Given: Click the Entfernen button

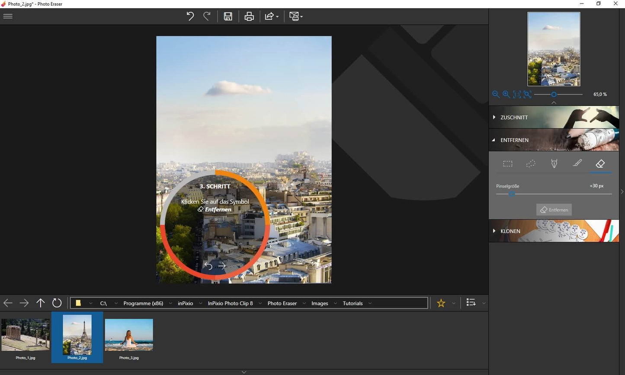Looking at the screenshot, I should pyautogui.click(x=554, y=210).
